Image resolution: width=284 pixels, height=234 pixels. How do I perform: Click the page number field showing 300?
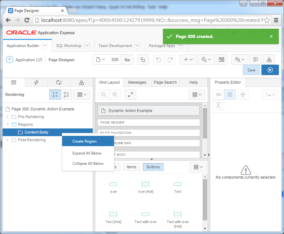[115, 60]
